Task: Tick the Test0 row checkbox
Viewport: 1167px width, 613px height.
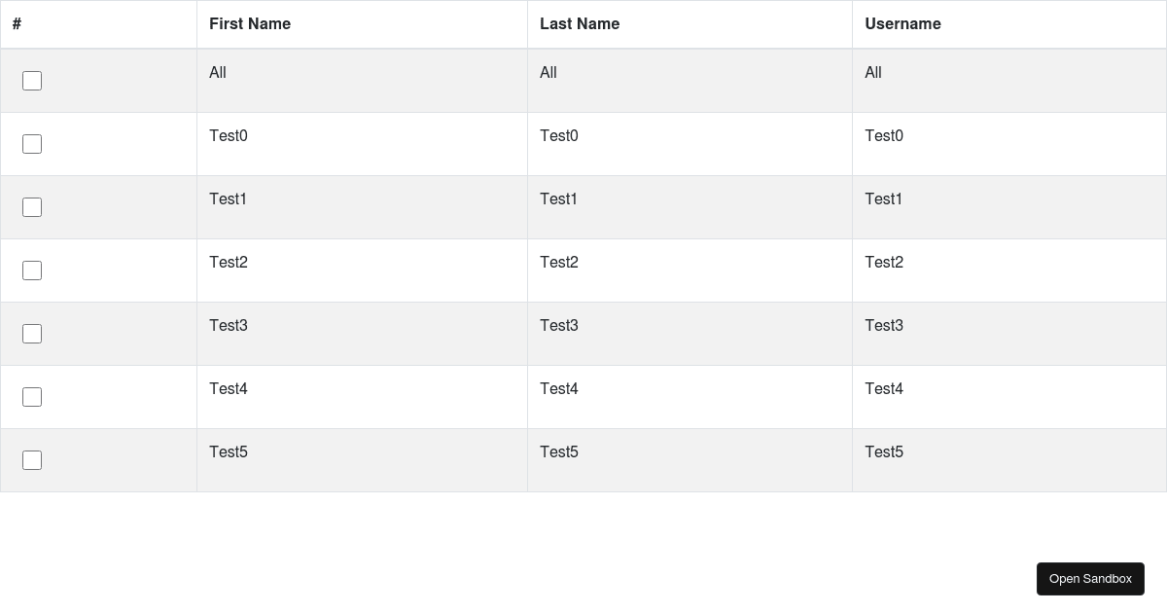Action: point(32,144)
